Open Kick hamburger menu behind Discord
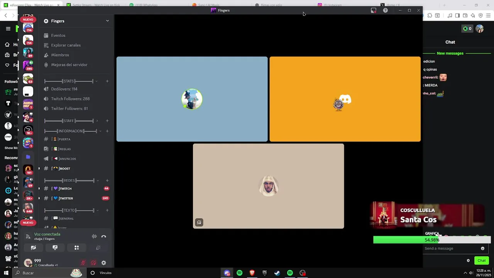Screen dimensions: 494x278 pyautogui.click(x=8, y=29)
